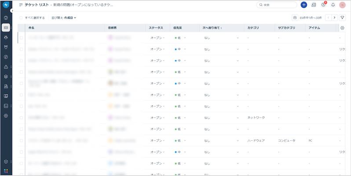Screen dimensions: 351x176
Task: Check the すべて選択する checkbox
Action: coord(21,18)
